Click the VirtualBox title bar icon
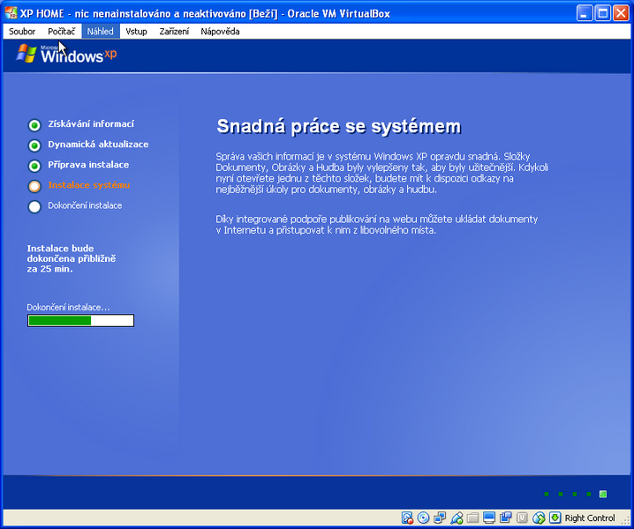This screenshot has width=634, height=529. pyautogui.click(x=11, y=13)
